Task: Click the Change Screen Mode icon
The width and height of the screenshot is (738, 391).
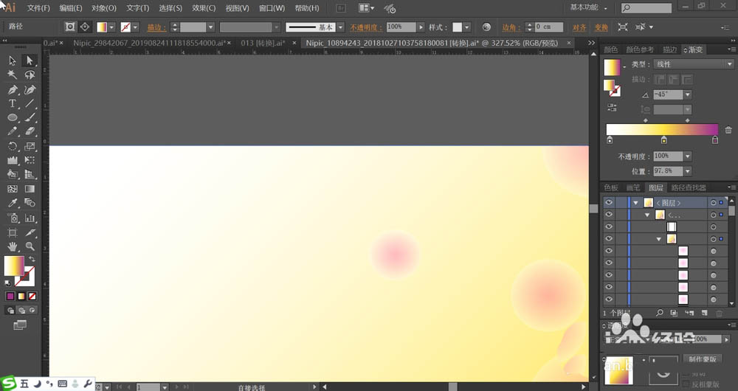Action: [20, 325]
